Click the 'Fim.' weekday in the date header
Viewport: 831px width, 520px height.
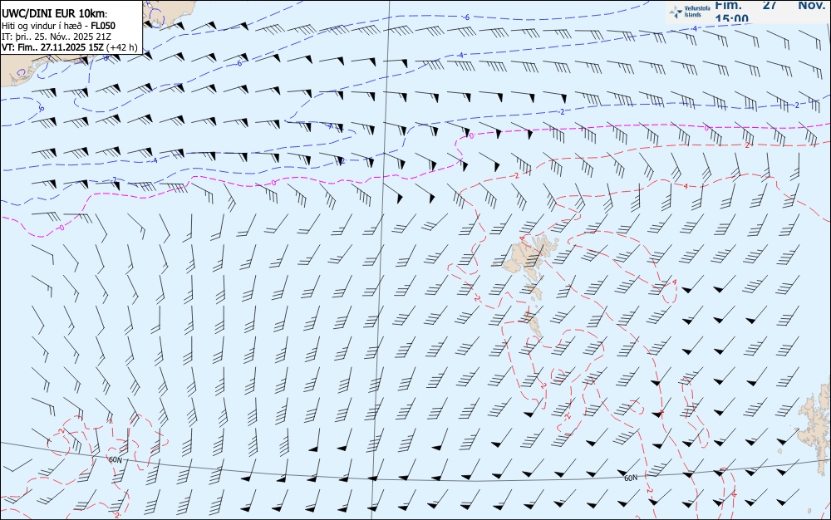pos(728,5)
